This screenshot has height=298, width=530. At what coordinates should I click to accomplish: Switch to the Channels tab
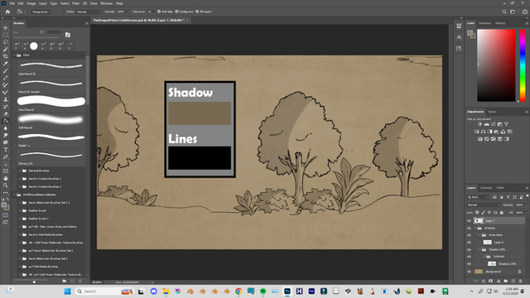pyautogui.click(x=486, y=188)
